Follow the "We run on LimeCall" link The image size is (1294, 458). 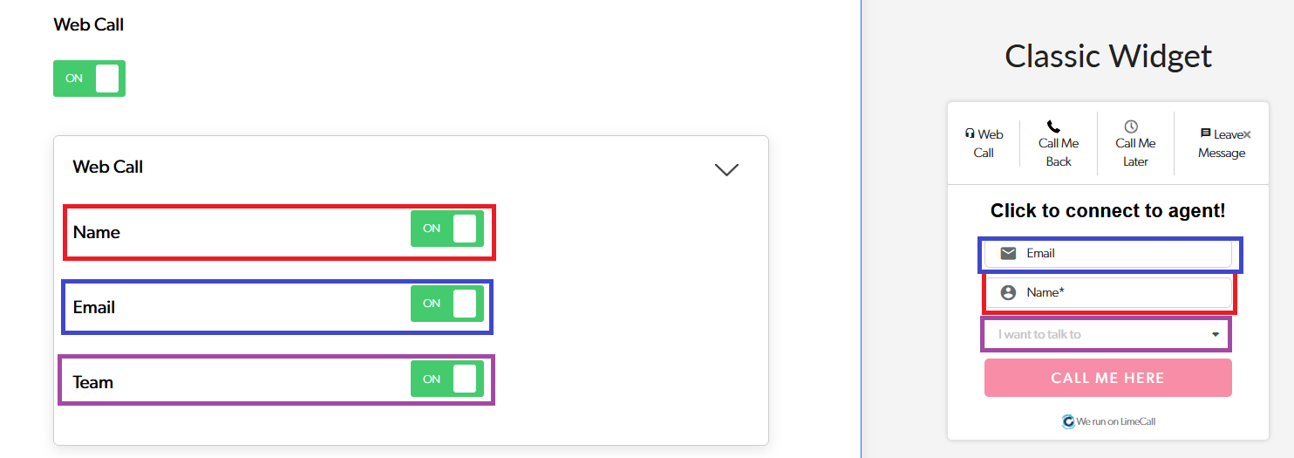[x=1116, y=421]
